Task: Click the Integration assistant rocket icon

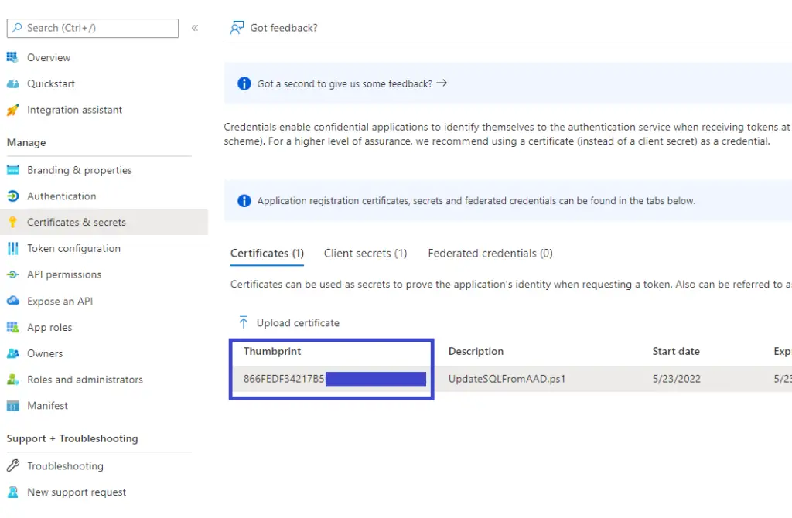Action: [12, 110]
